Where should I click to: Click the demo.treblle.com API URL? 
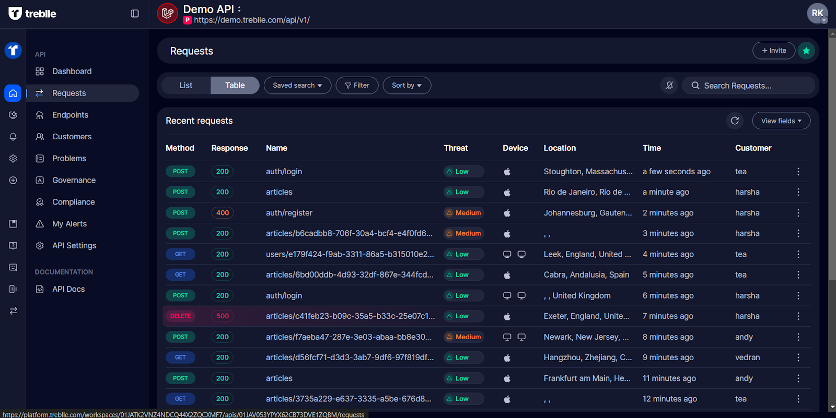[x=252, y=20]
